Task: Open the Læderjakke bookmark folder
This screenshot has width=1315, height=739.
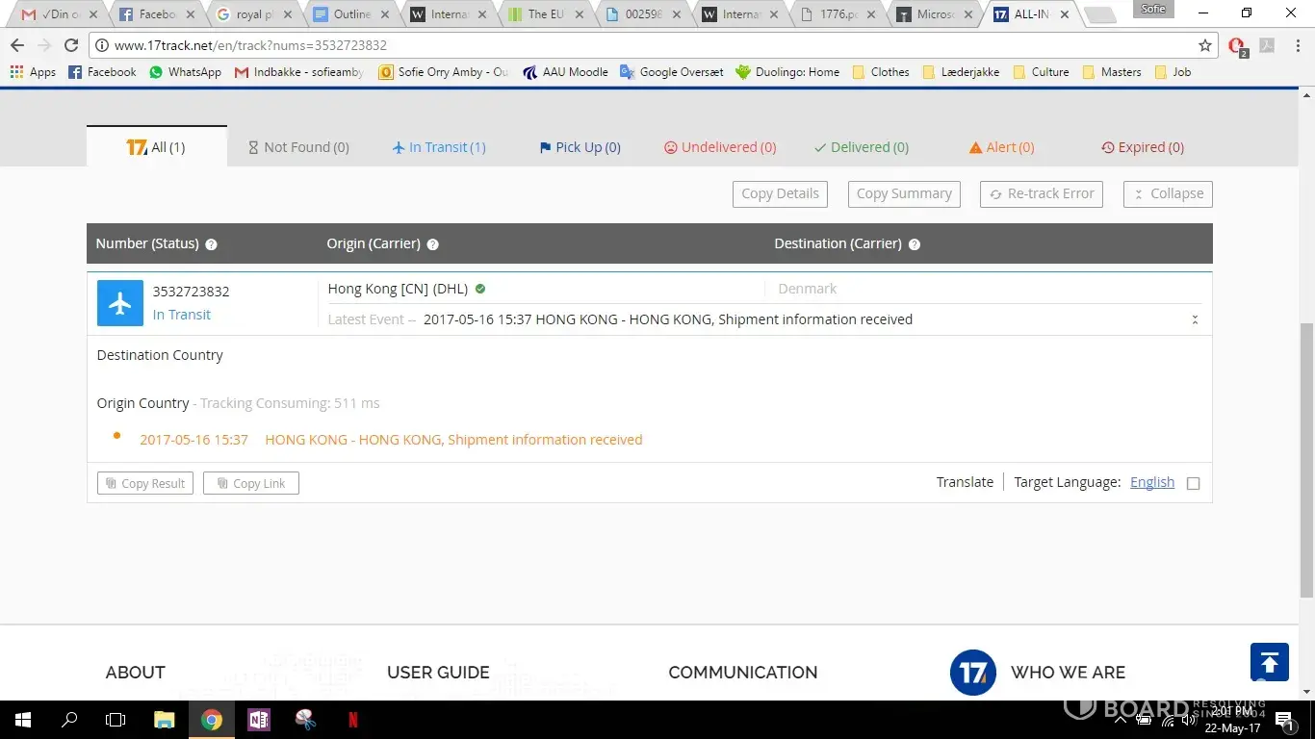Action: coord(961,72)
